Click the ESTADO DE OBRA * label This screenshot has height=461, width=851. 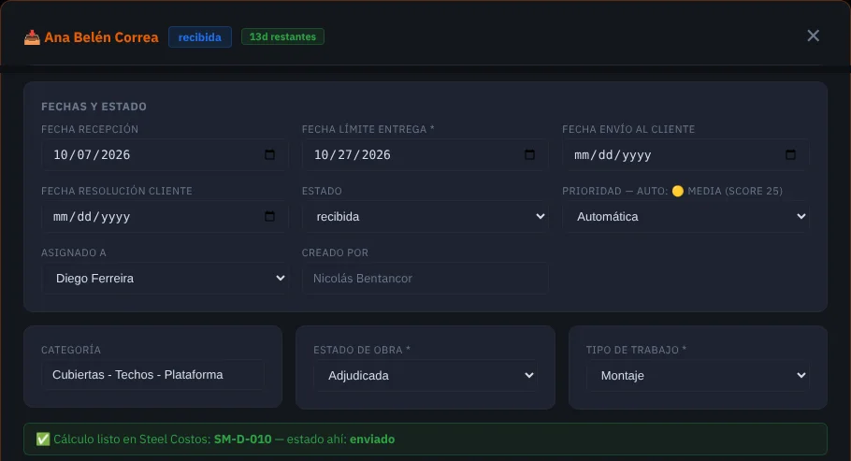tap(362, 351)
